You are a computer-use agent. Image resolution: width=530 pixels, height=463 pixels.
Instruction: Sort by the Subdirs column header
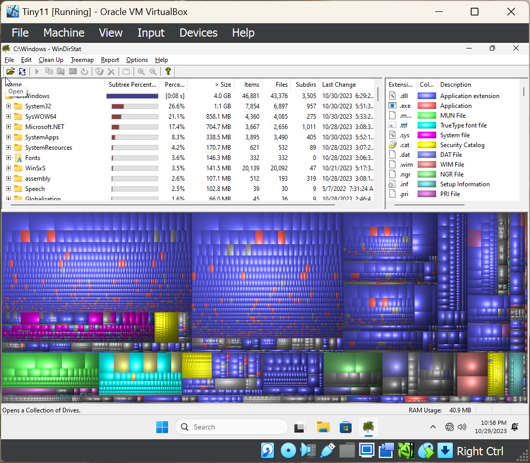[x=305, y=85]
